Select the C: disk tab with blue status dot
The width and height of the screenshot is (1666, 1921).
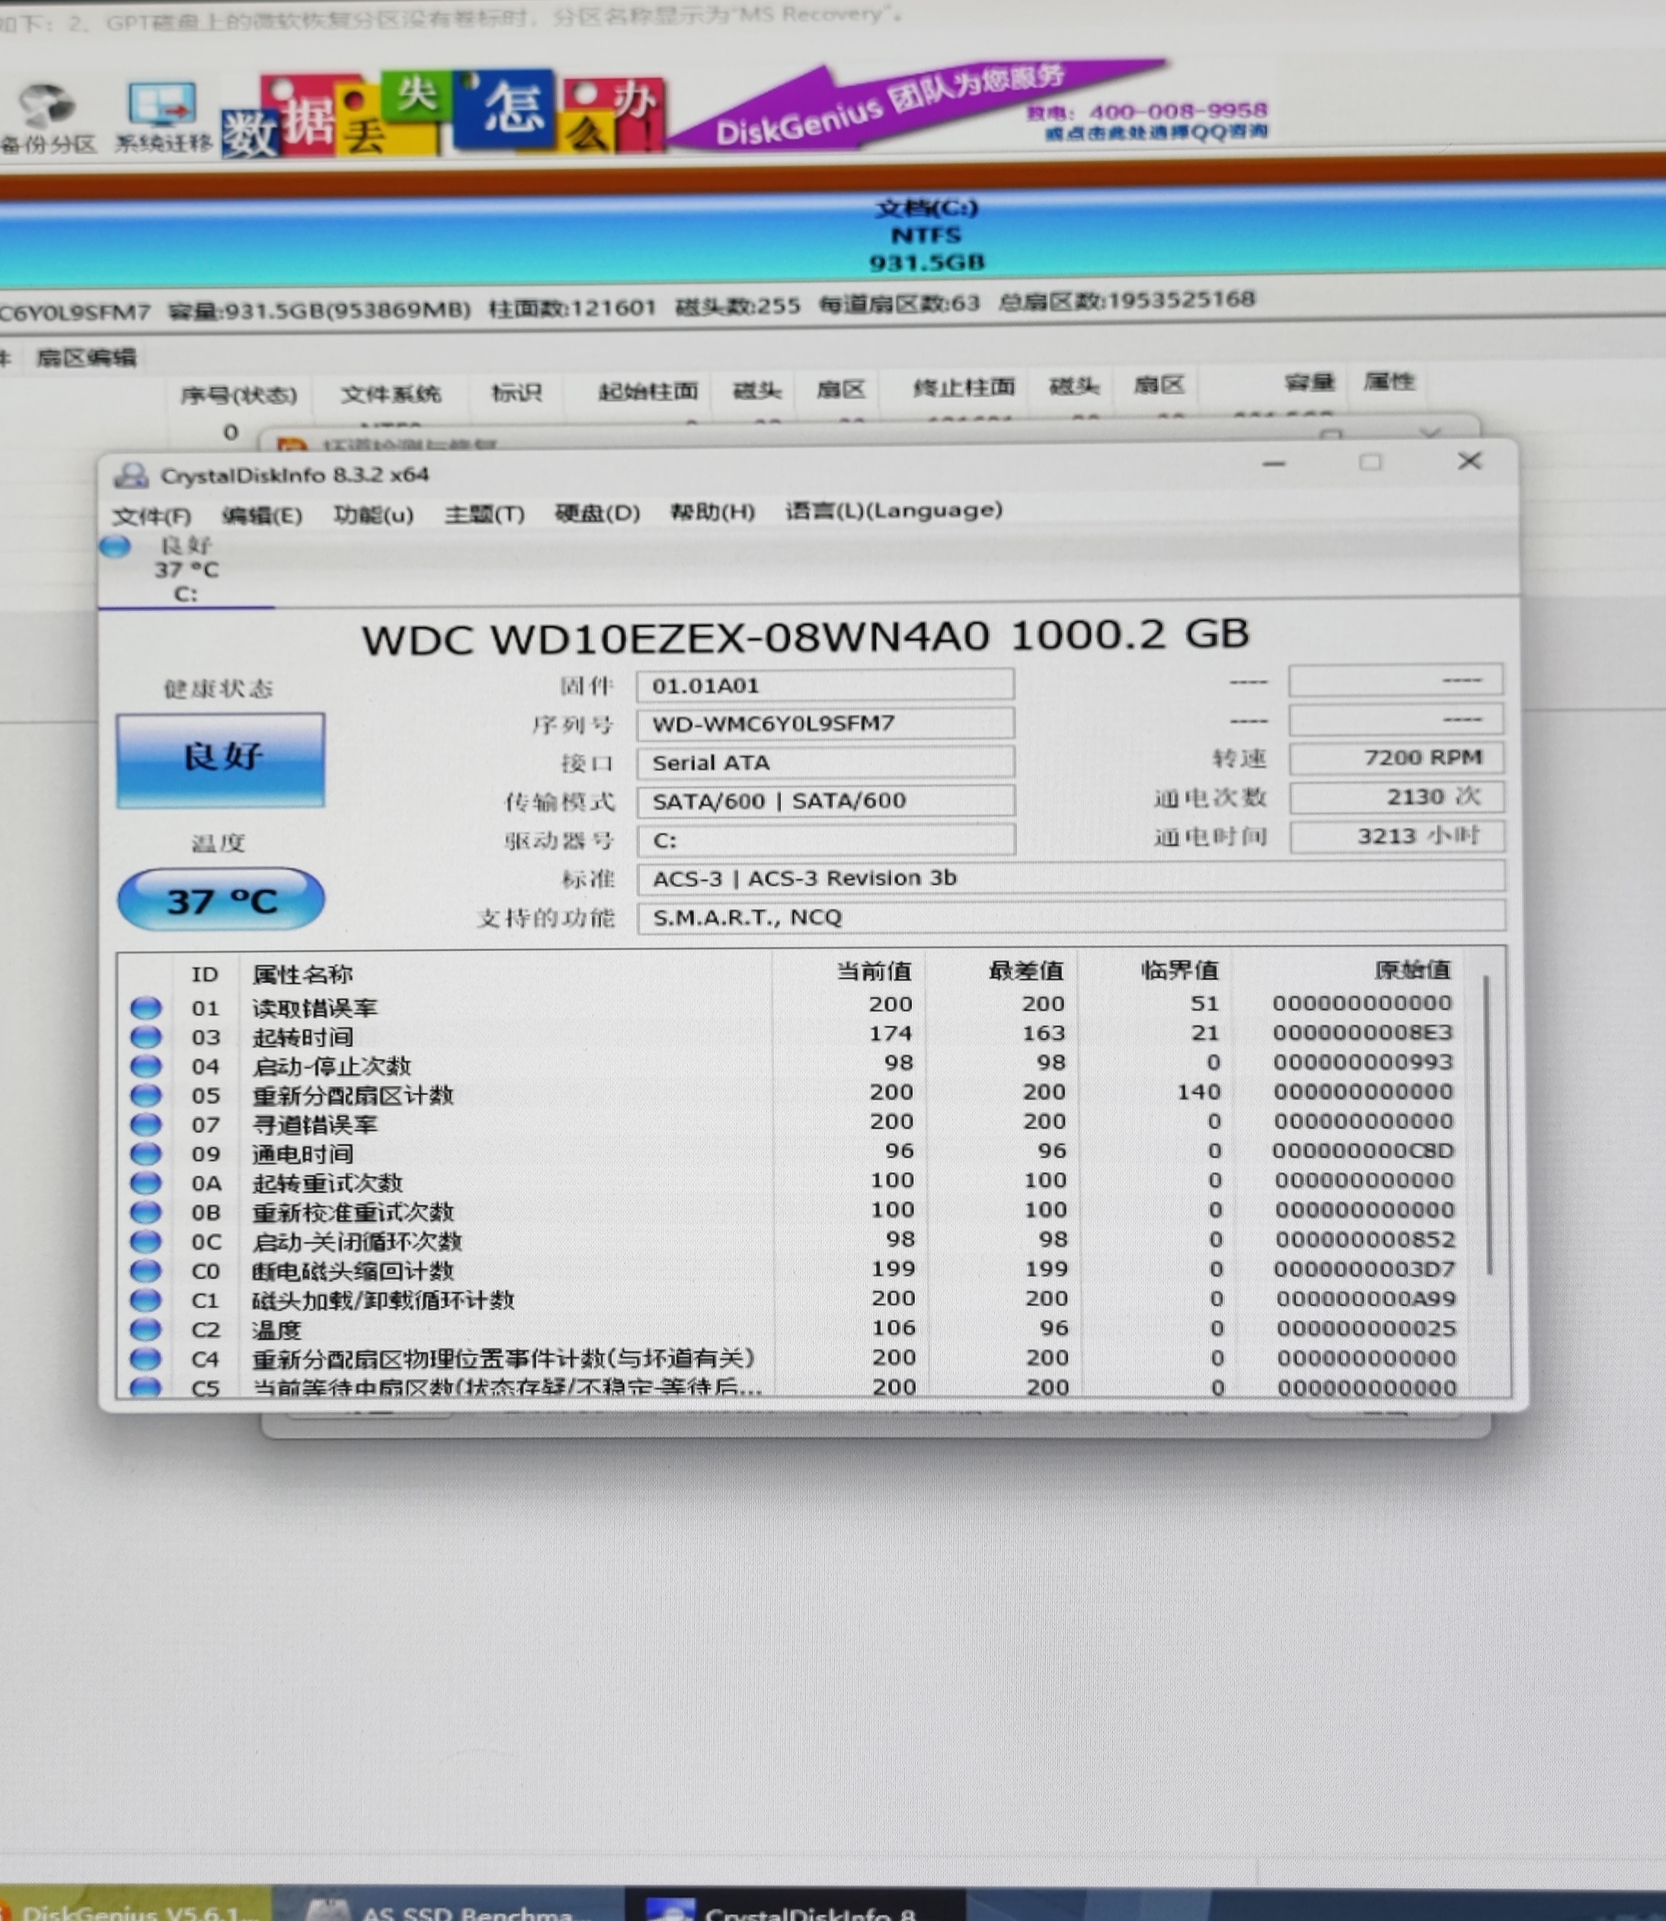(x=185, y=570)
